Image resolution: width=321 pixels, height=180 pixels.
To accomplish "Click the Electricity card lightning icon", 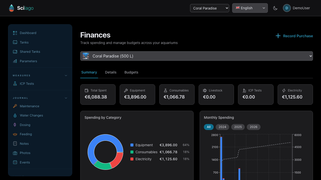I will 284,90.
